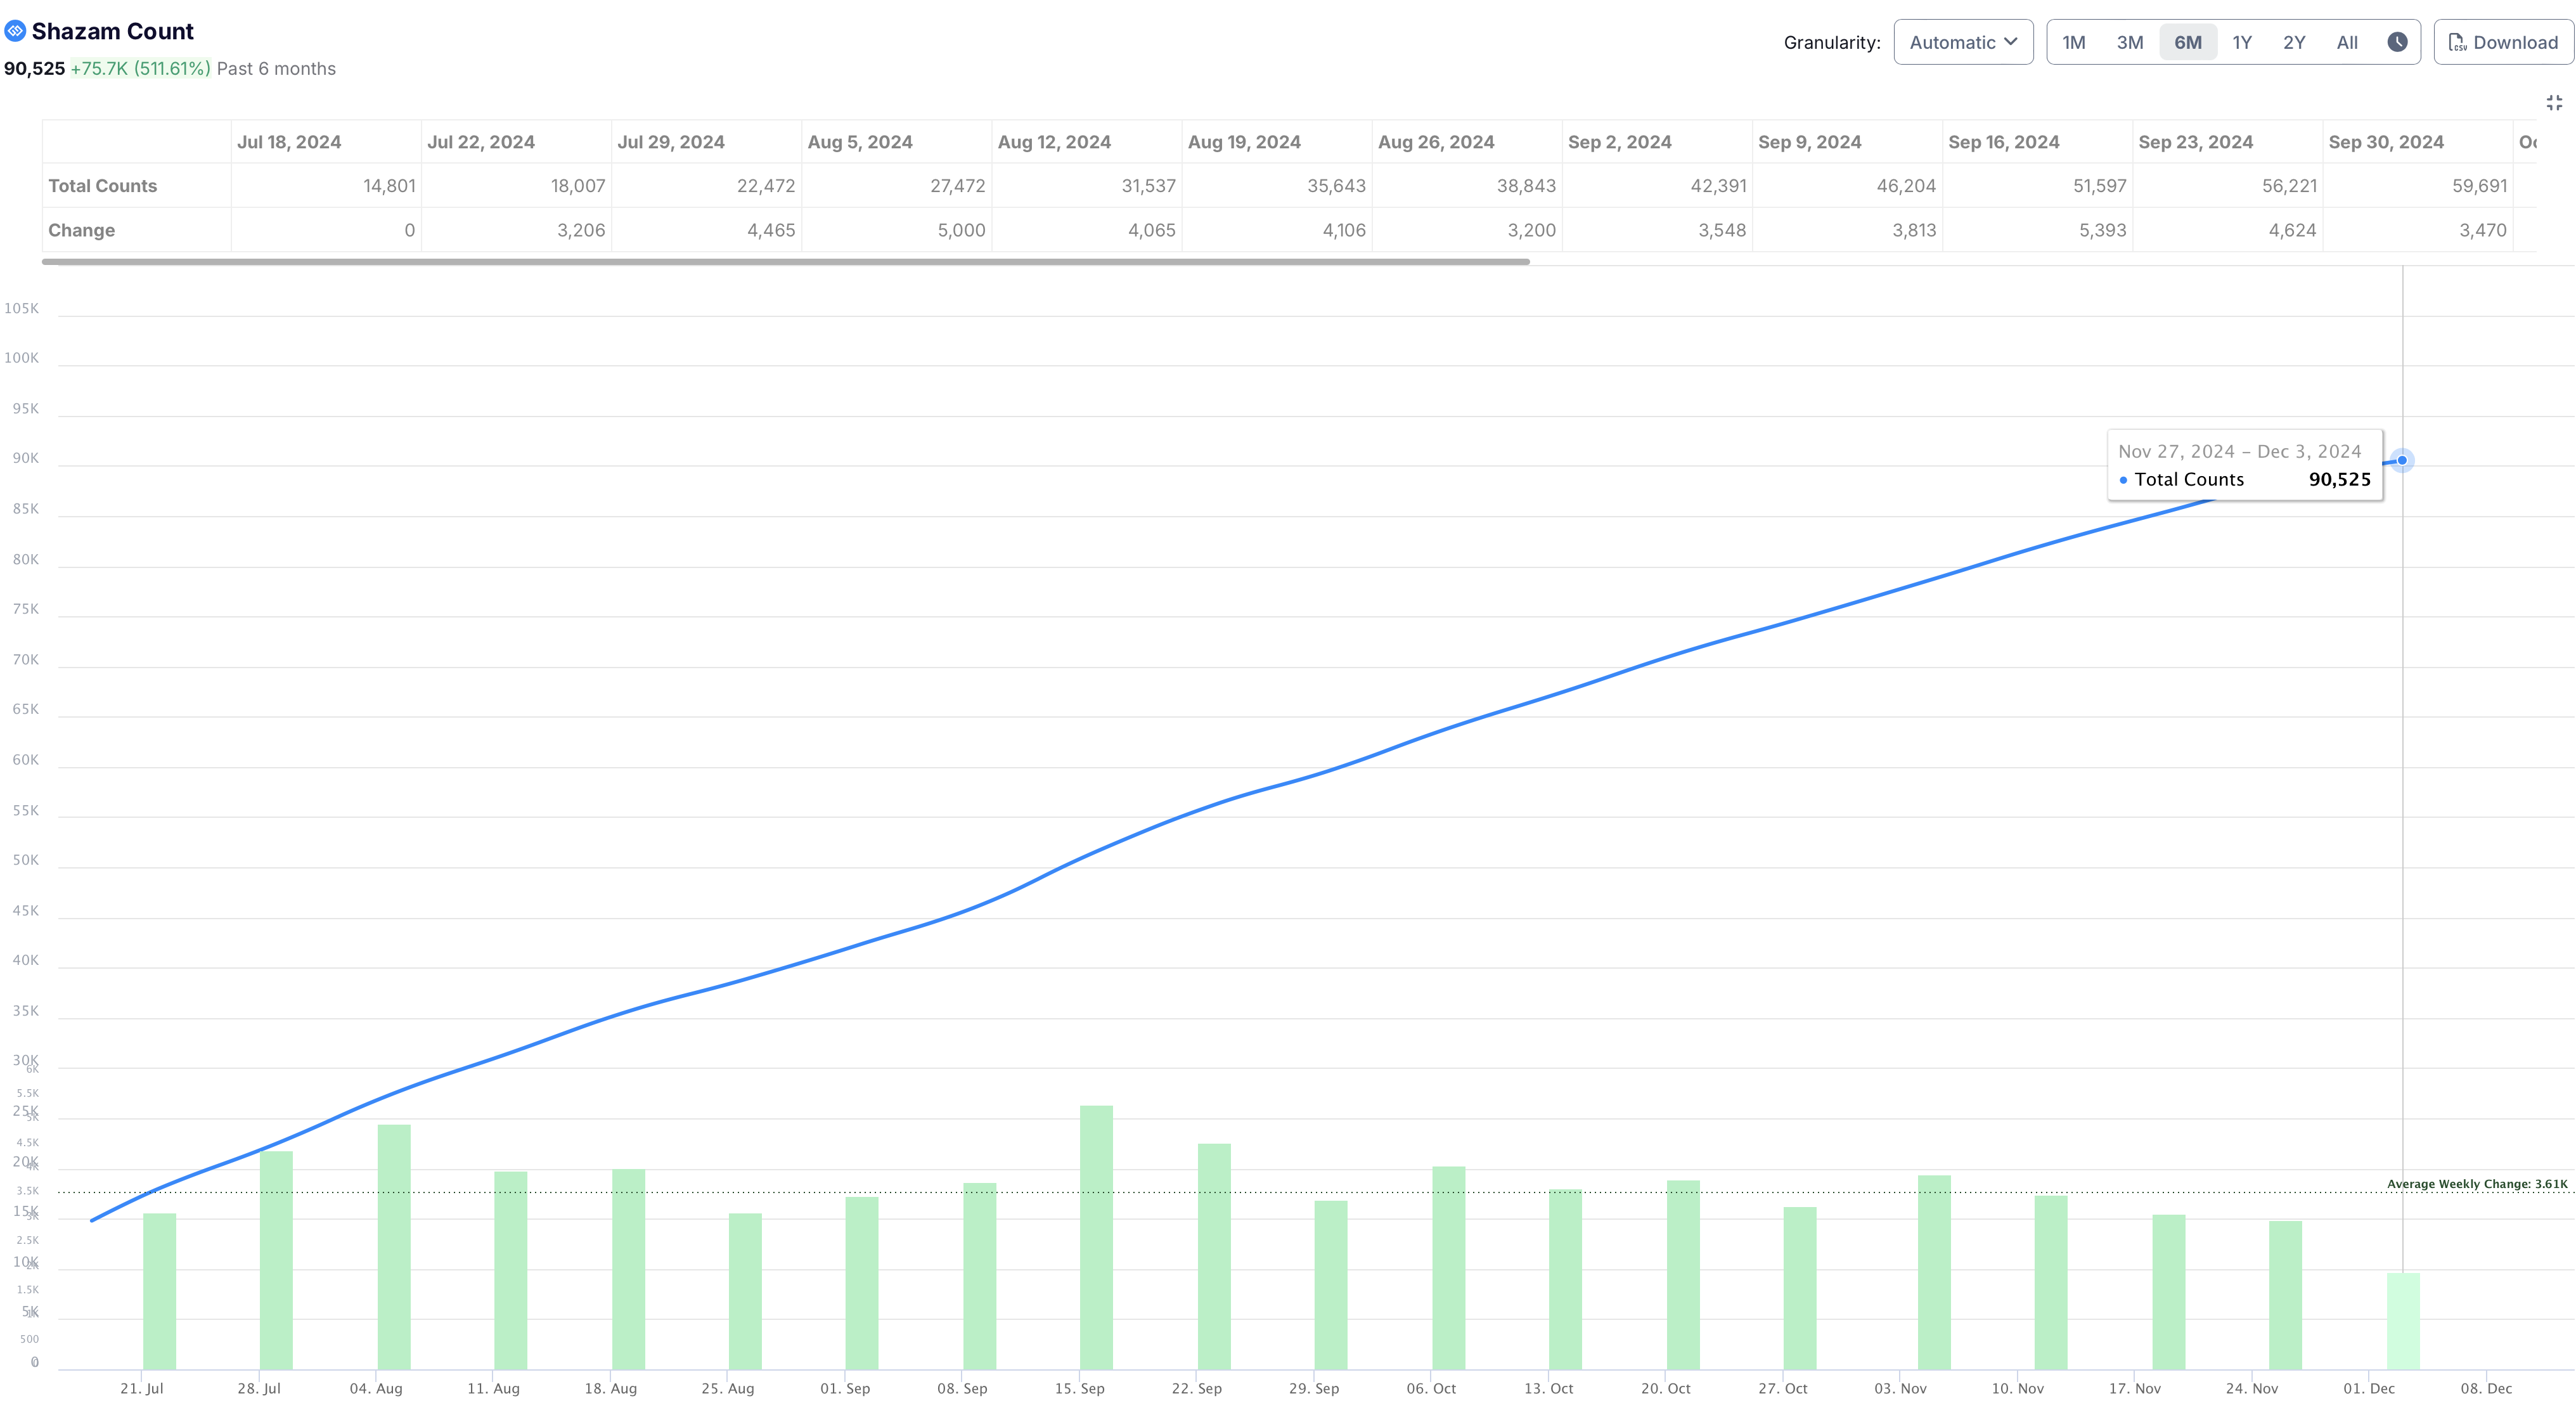Click the weekly change bar for 06. Oct
This screenshot has height=1415, width=2576.
coord(1448,1268)
